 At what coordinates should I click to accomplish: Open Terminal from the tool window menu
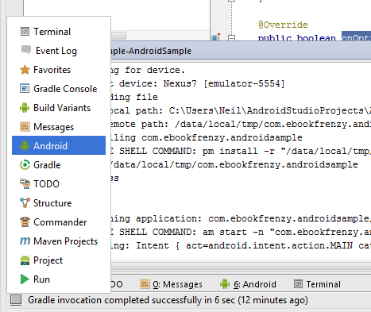point(59,32)
